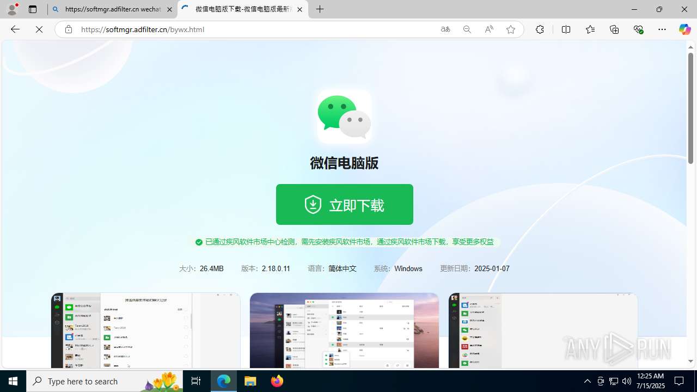Open the Favorites list
The image size is (697, 392).
point(590,29)
